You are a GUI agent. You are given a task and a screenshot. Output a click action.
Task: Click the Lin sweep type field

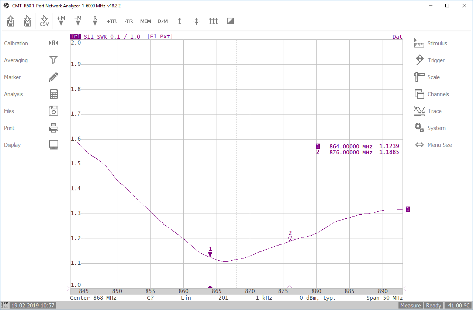186,297
